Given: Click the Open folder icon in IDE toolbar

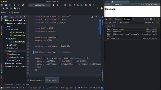Looking at the screenshot, I should tap(2, 5).
